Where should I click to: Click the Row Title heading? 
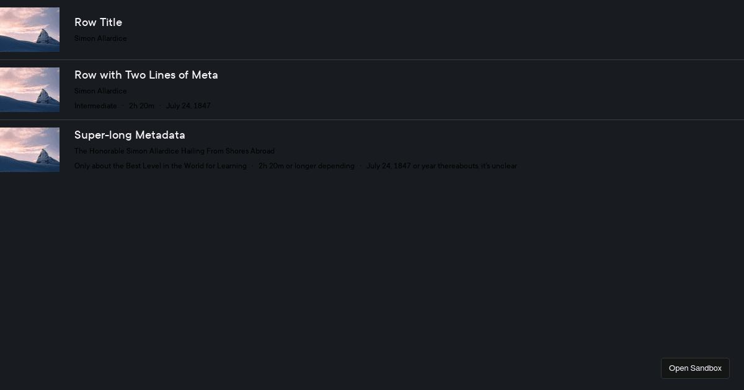[x=98, y=22]
